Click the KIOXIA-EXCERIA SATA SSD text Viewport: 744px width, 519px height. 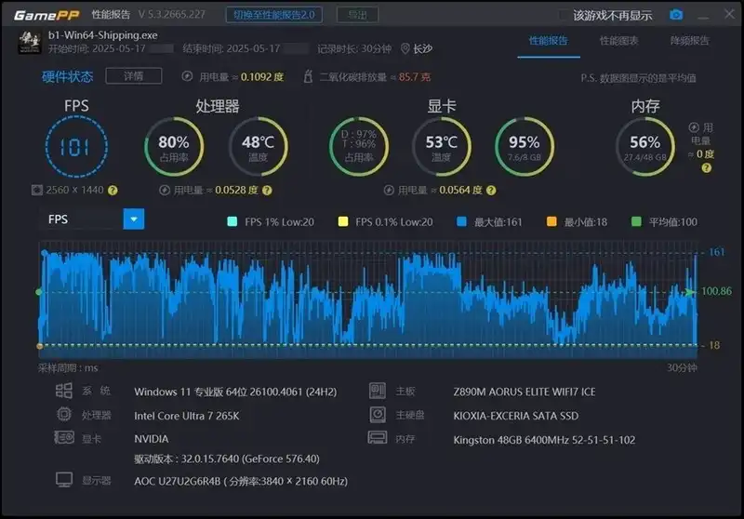pyautogui.click(x=516, y=416)
